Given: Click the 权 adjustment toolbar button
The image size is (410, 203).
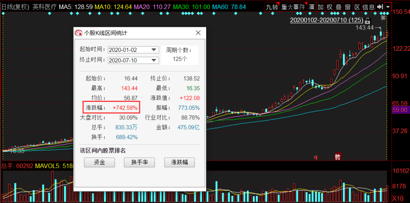Looking at the screenshot, I should coord(330,7).
